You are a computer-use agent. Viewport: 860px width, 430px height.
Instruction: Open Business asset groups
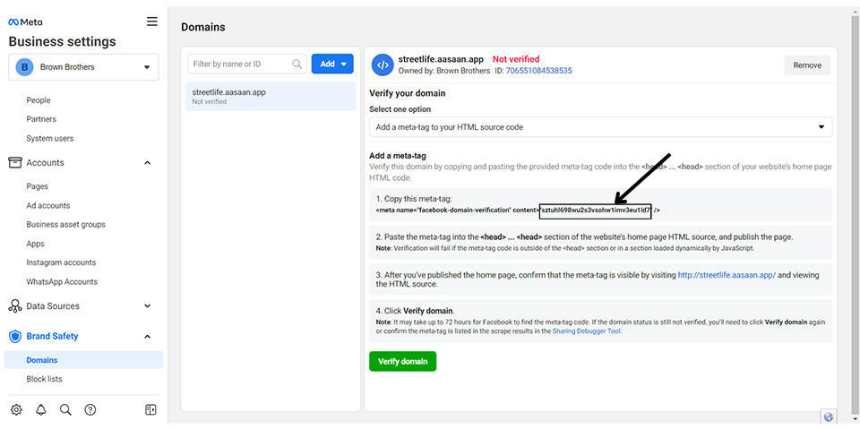coord(65,224)
